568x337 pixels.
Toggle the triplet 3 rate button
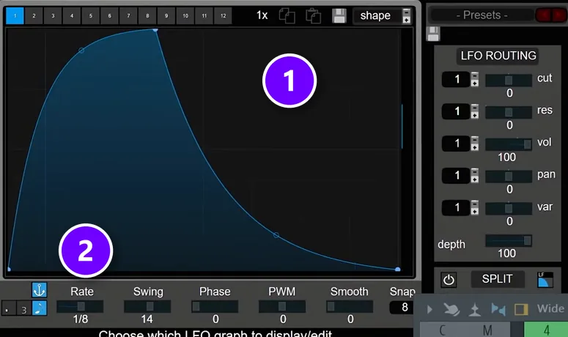(24, 308)
